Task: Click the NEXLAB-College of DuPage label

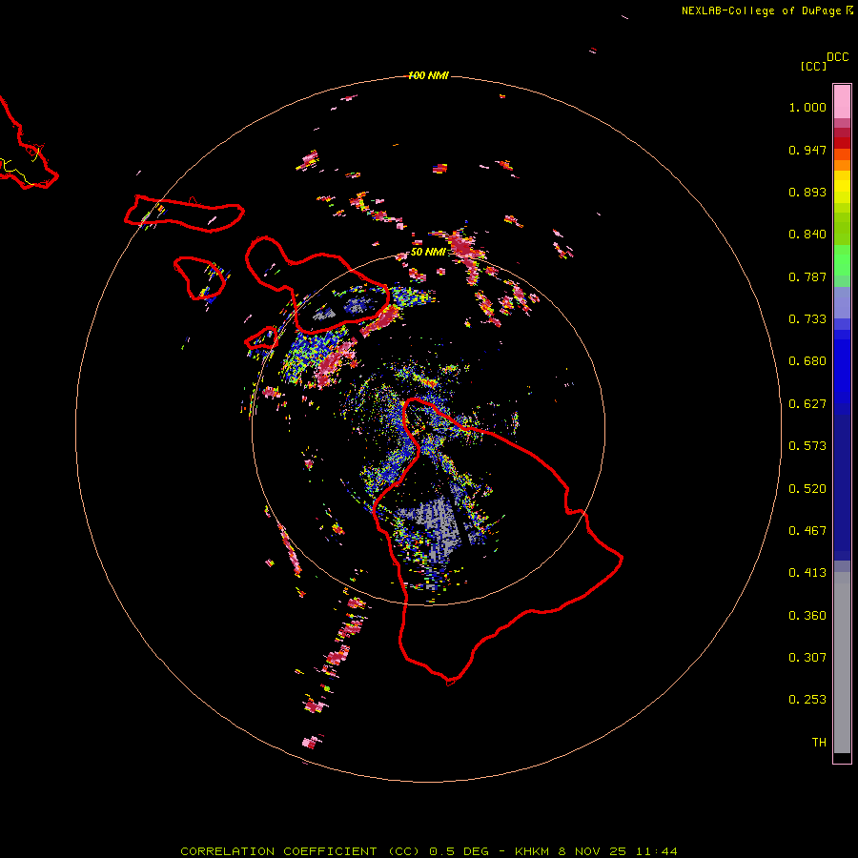Action: 761,10
